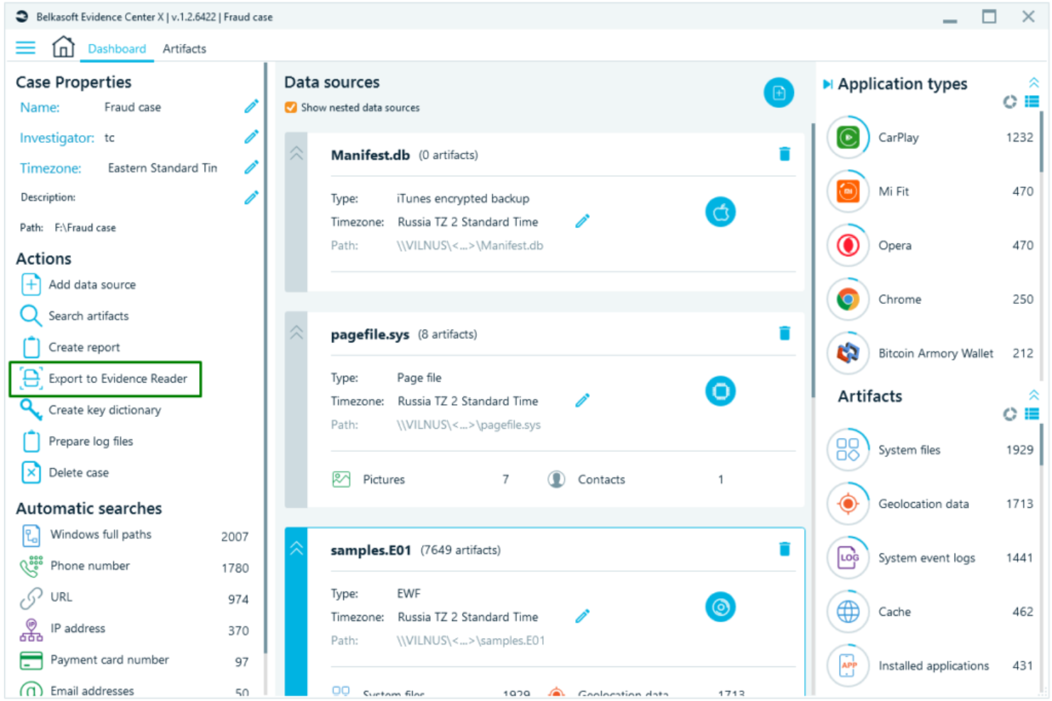Open Phone number automatic search

134,567
